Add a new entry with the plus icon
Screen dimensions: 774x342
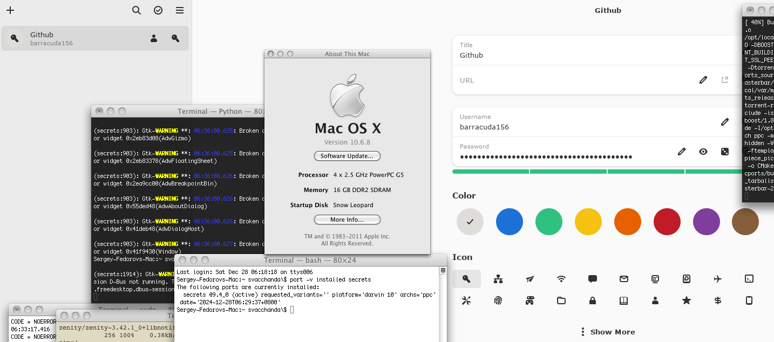click(x=10, y=10)
